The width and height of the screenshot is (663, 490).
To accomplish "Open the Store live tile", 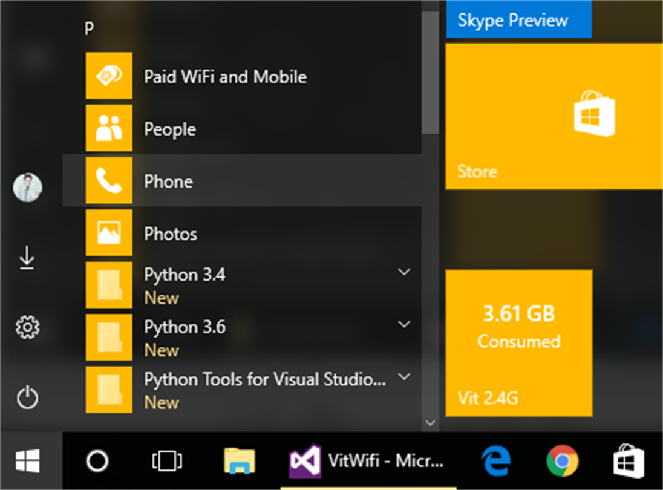I will 554,116.
